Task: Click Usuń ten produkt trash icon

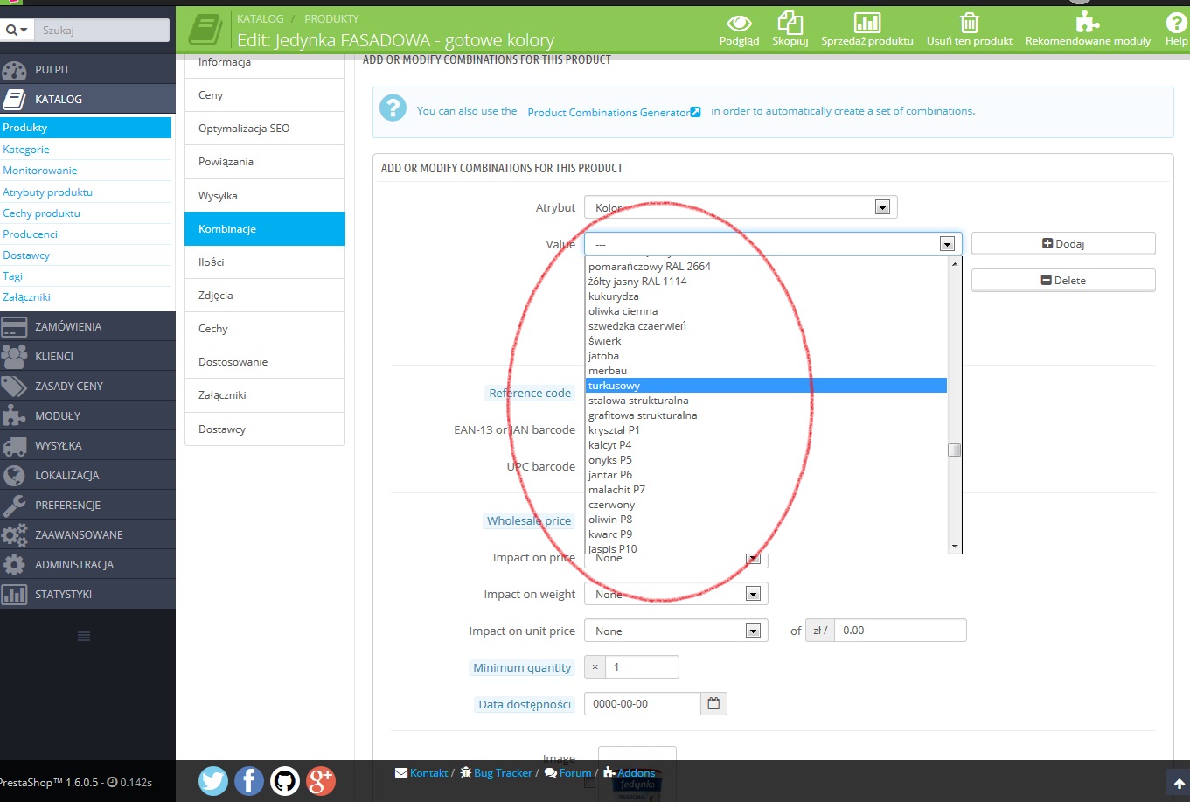Action: coord(969,23)
